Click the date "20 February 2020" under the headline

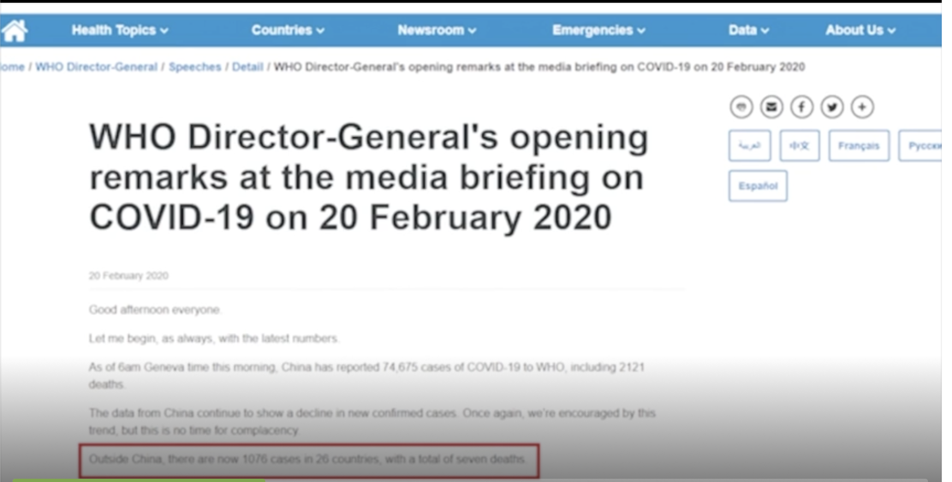129,276
